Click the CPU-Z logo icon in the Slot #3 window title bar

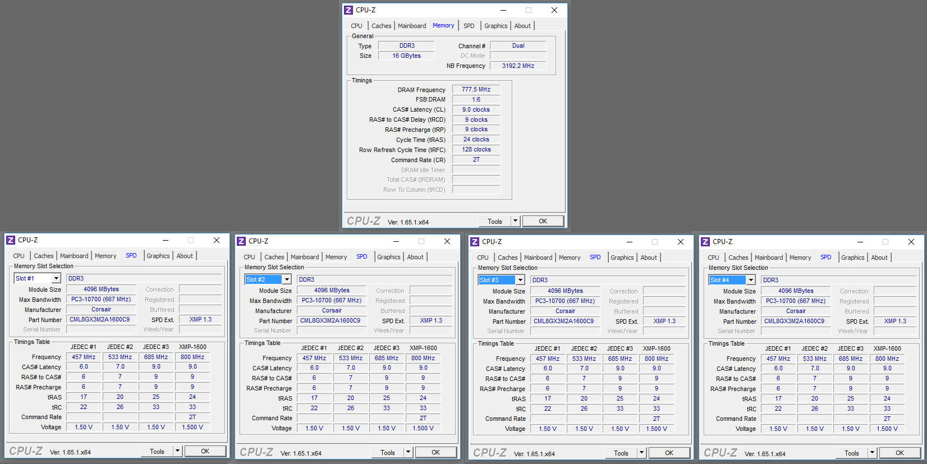point(475,242)
